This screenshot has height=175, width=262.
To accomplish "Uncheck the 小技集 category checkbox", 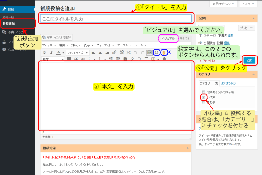I will pyautogui.click(x=203, y=97).
